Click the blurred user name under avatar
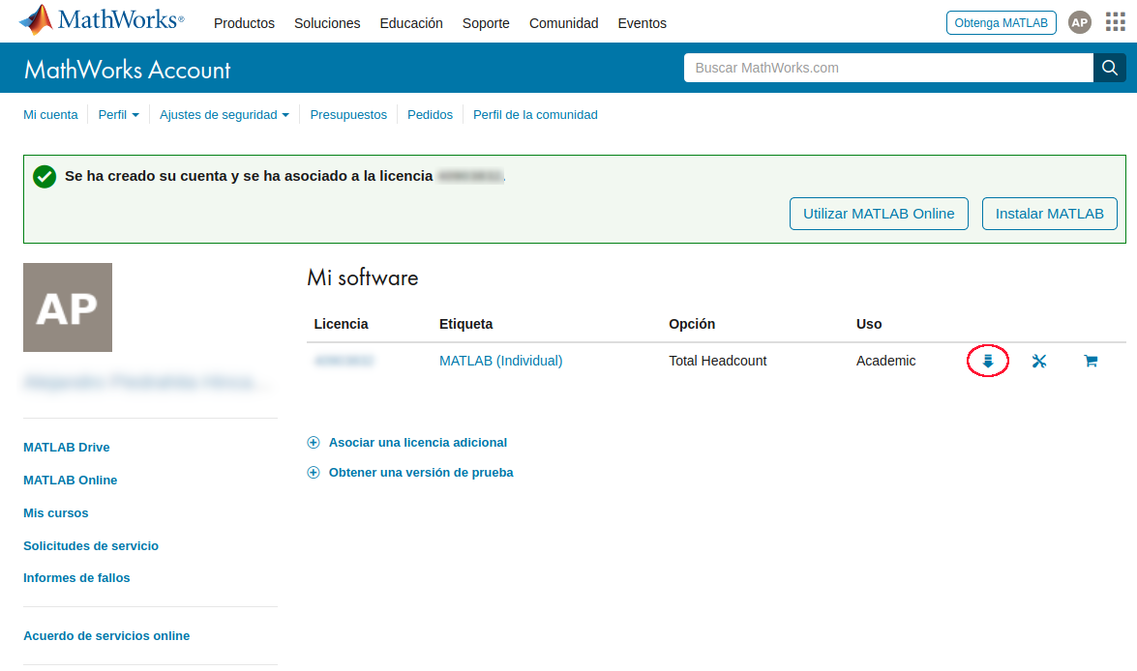This screenshot has height=671, width=1137. [148, 382]
